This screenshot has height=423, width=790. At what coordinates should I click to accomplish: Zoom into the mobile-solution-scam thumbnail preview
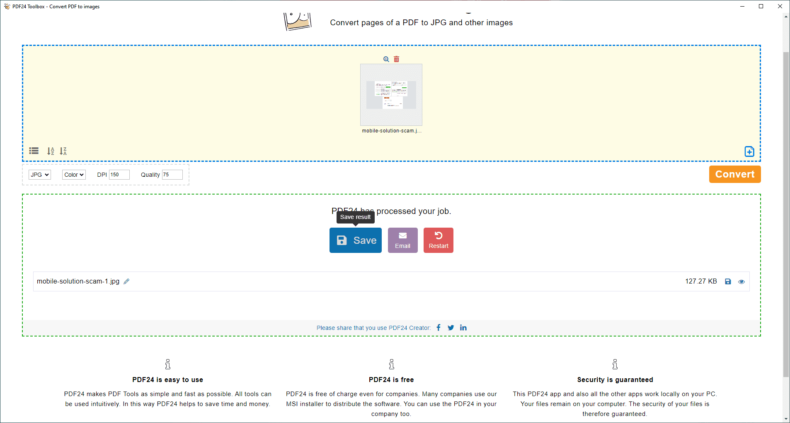[x=386, y=59]
